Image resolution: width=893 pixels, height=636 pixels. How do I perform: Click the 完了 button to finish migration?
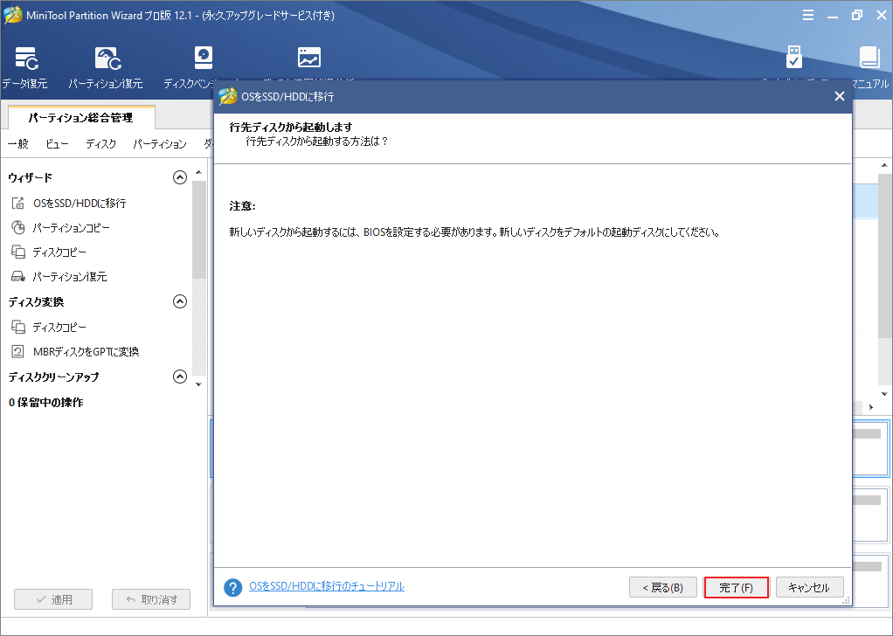[736, 587]
